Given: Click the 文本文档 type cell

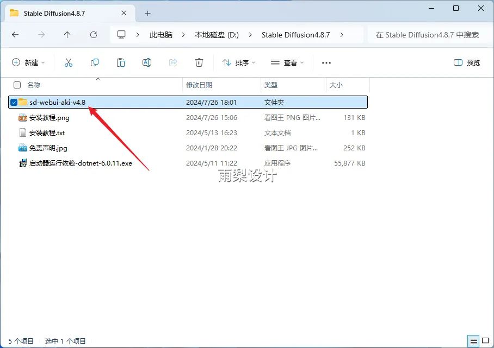Looking at the screenshot, I should (277, 132).
